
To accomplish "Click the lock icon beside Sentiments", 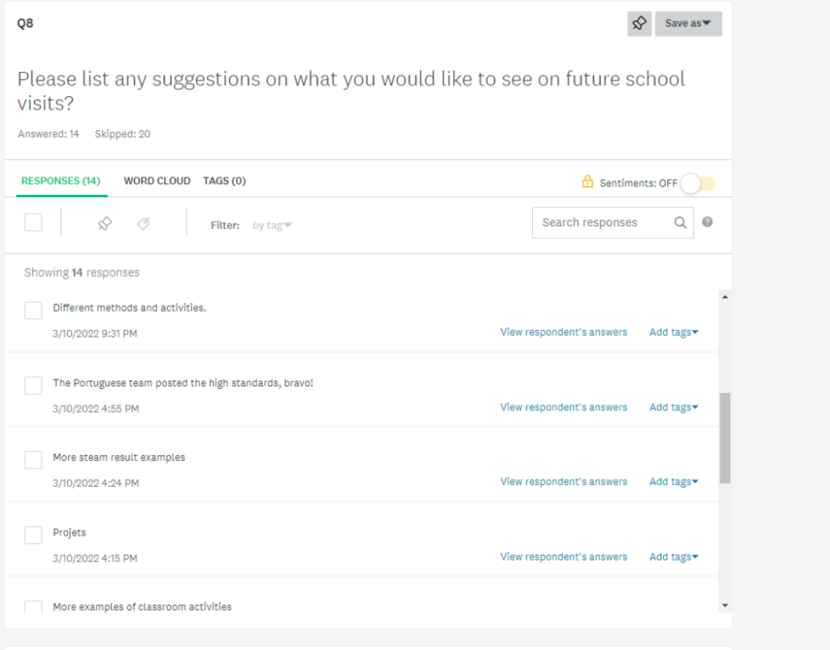I will click(x=588, y=181).
